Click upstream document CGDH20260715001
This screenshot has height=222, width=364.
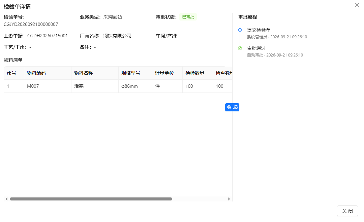click(x=48, y=36)
